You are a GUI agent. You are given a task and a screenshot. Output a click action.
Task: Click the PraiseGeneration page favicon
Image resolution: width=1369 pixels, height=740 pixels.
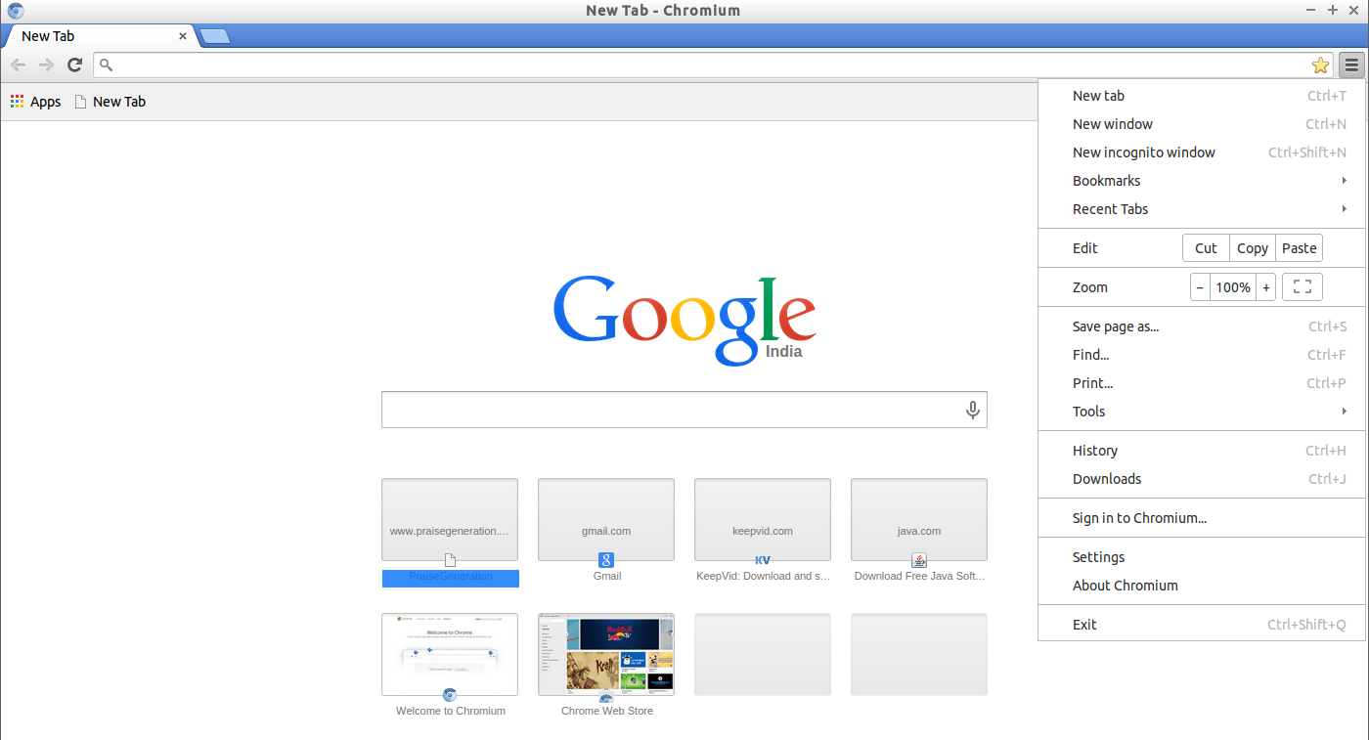point(450,560)
